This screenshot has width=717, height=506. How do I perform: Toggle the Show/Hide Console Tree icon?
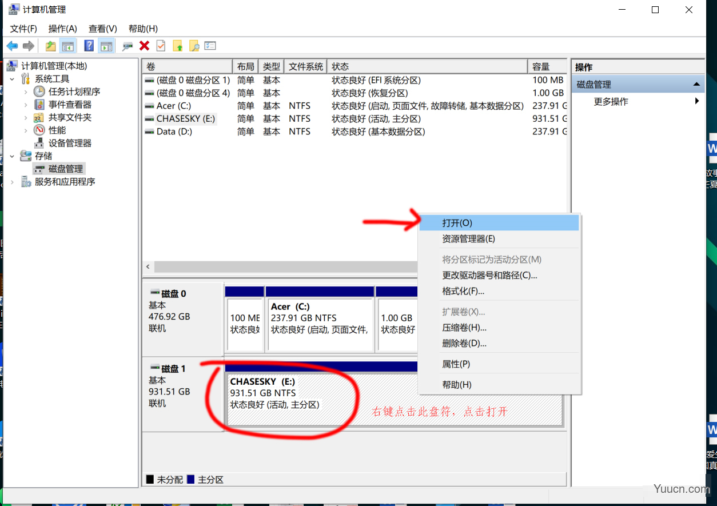[68, 46]
